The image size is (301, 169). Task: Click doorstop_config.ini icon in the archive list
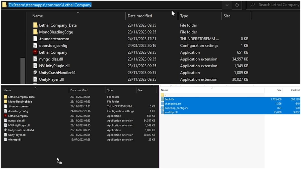click(162, 108)
